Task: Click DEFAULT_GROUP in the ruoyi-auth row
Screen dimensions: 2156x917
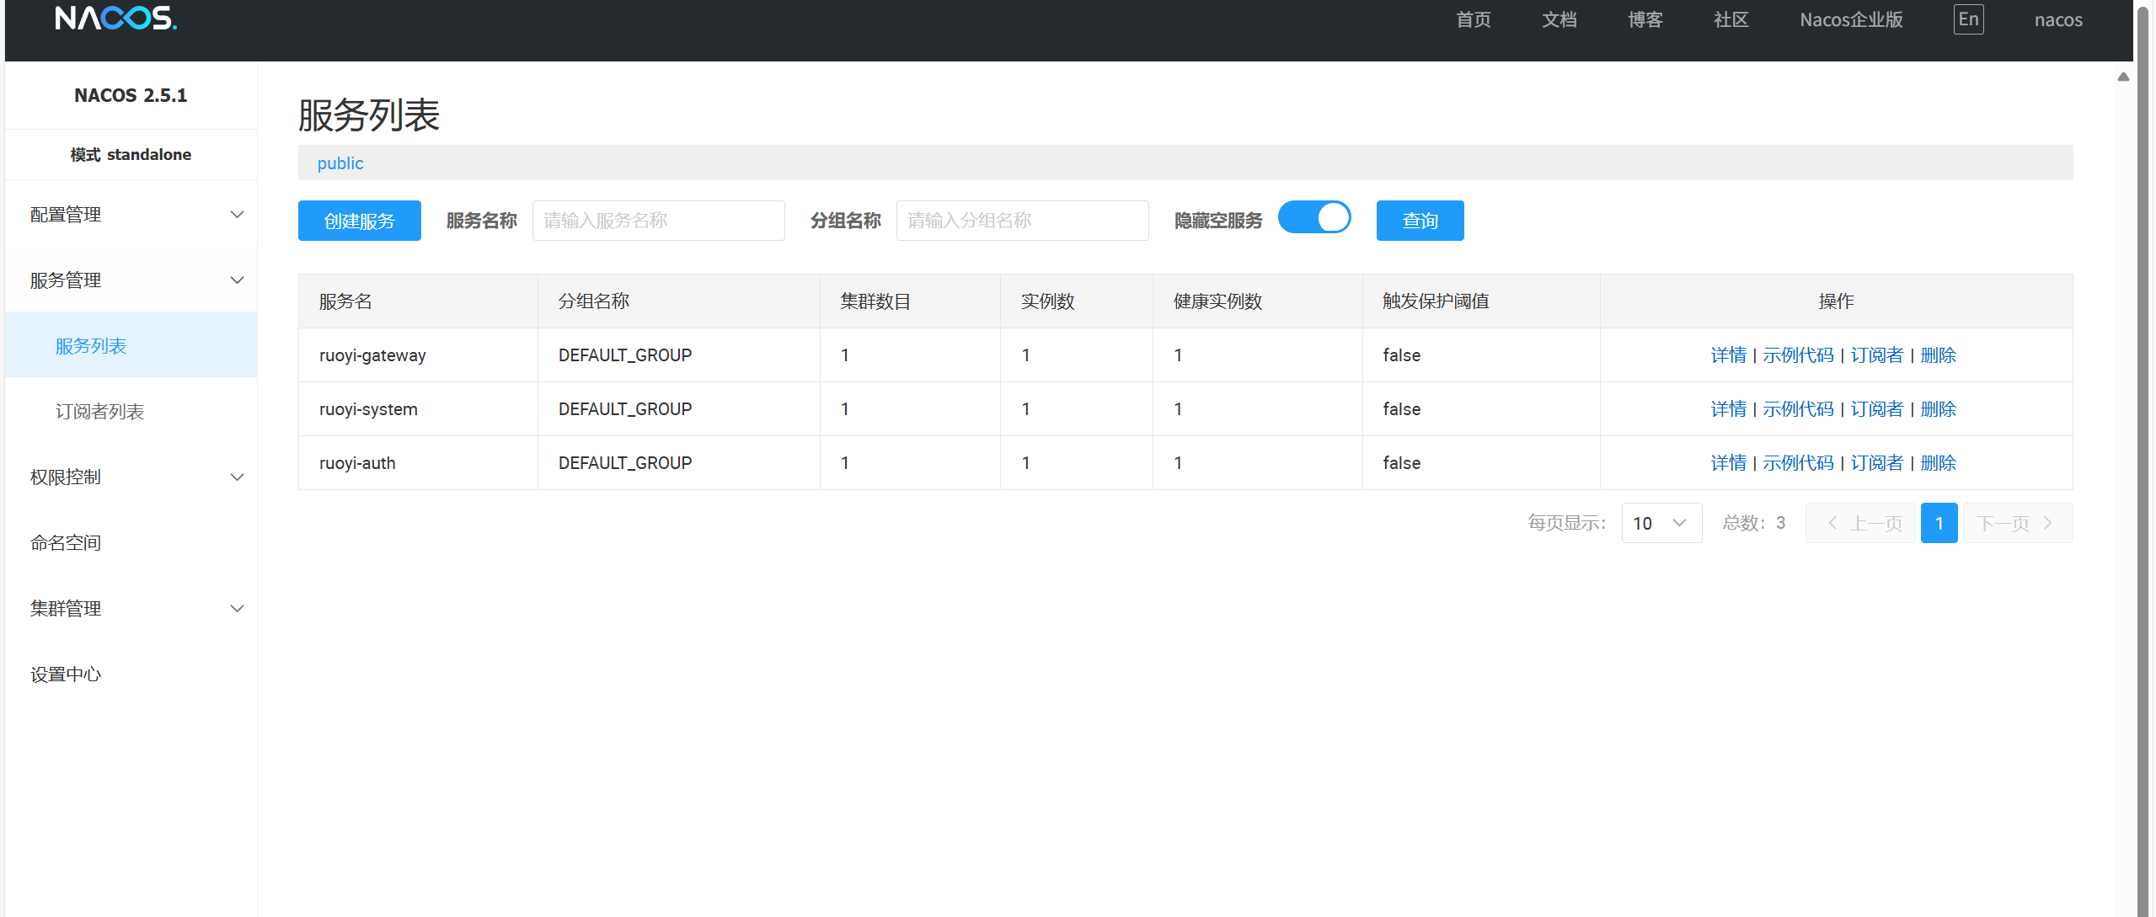Action: tap(625, 463)
